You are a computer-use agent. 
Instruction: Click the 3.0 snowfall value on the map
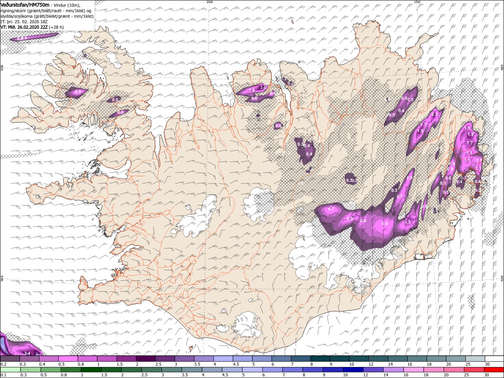(x=263, y=87)
